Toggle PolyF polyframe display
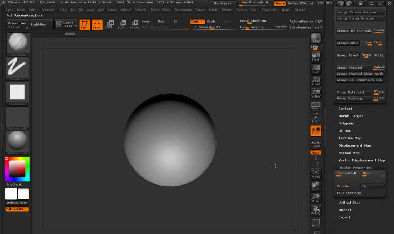This screenshot has height=234, width=394. (316, 223)
